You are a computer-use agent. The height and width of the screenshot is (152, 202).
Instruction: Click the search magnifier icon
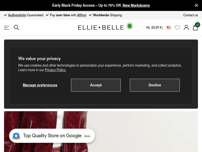[x=16, y=28]
